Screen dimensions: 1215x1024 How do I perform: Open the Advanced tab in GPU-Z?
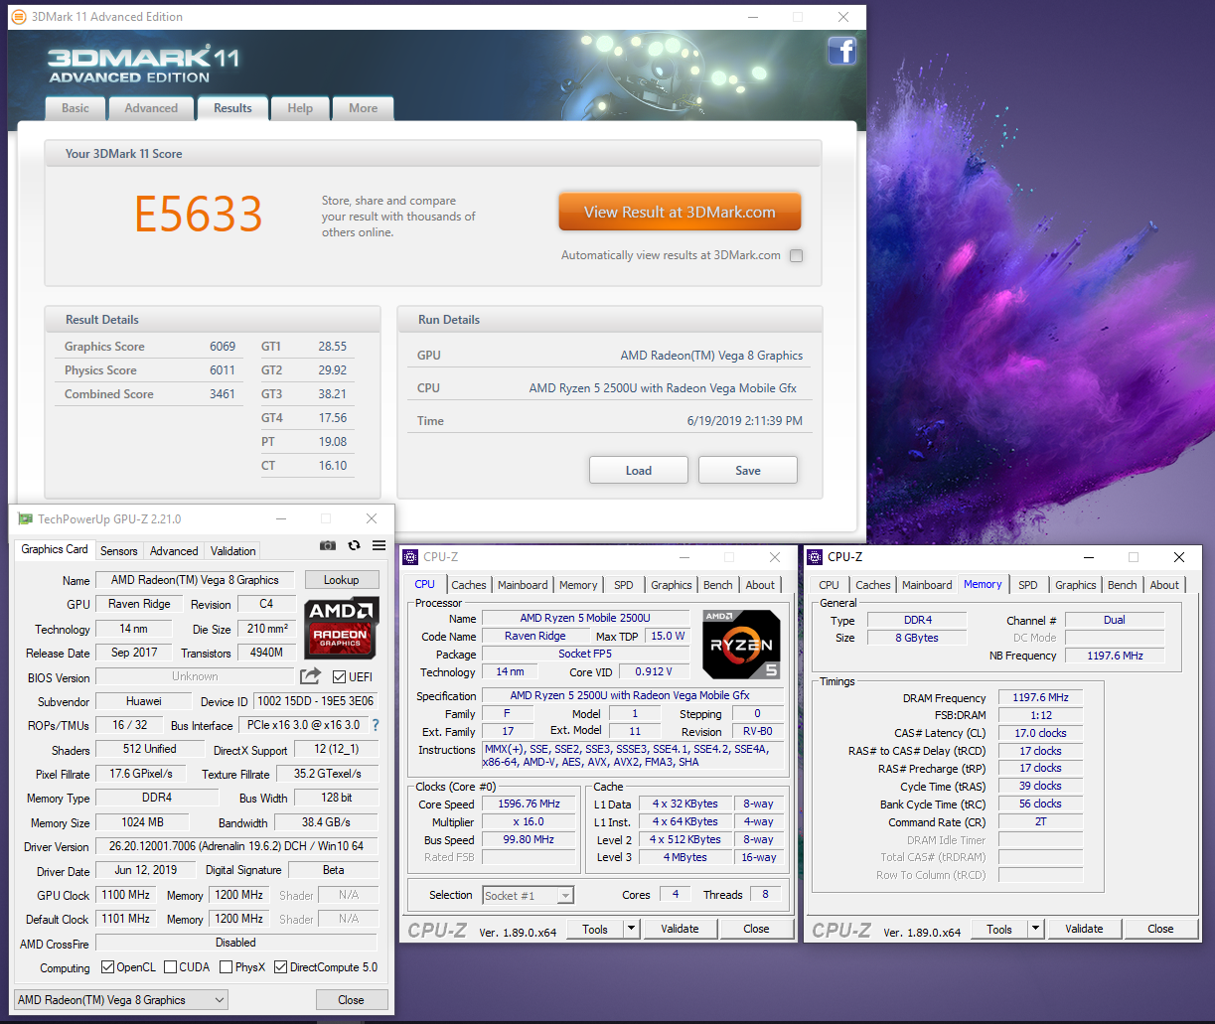(x=174, y=550)
